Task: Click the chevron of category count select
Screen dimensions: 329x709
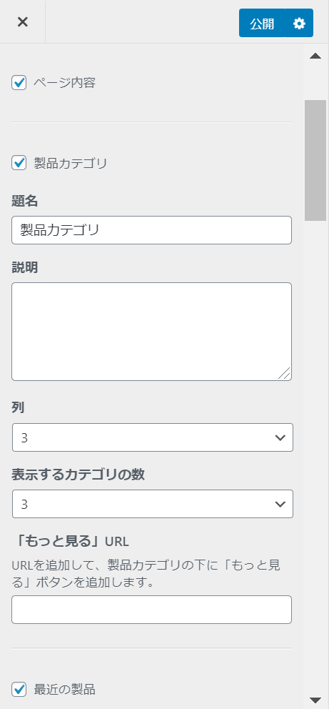Action: coord(280,504)
